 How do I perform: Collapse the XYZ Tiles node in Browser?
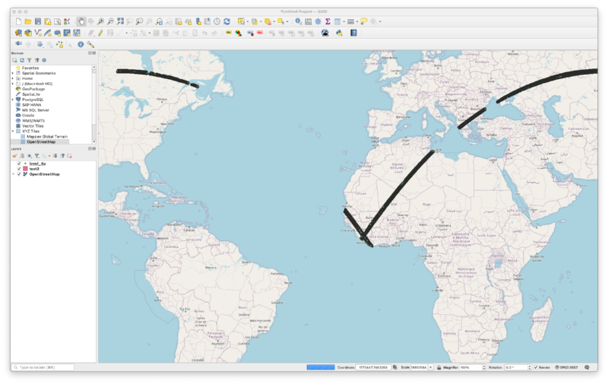point(13,131)
